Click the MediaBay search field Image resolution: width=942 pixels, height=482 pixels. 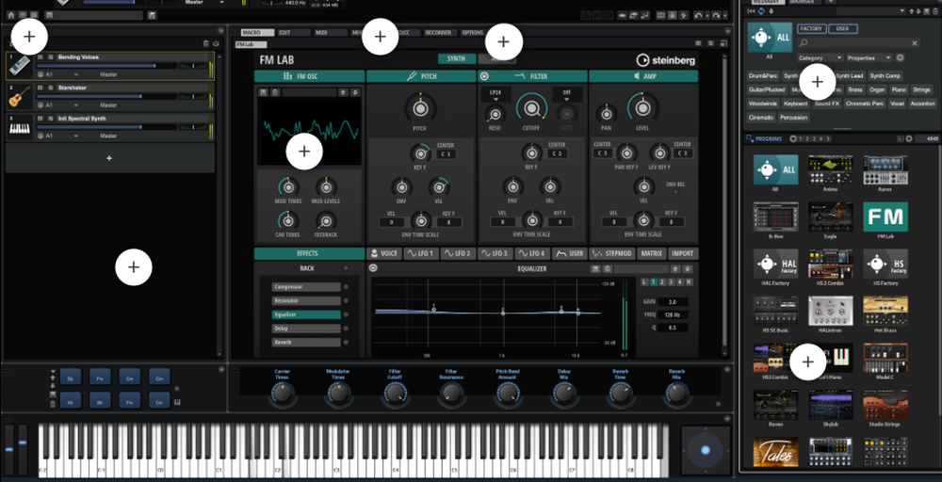click(858, 43)
